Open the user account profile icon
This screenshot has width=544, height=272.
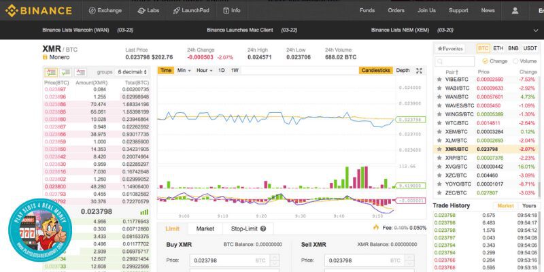coord(515,10)
